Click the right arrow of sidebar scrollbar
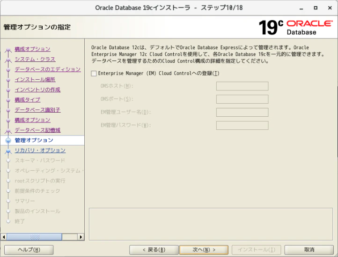The image size is (338, 257). tap(81, 237)
